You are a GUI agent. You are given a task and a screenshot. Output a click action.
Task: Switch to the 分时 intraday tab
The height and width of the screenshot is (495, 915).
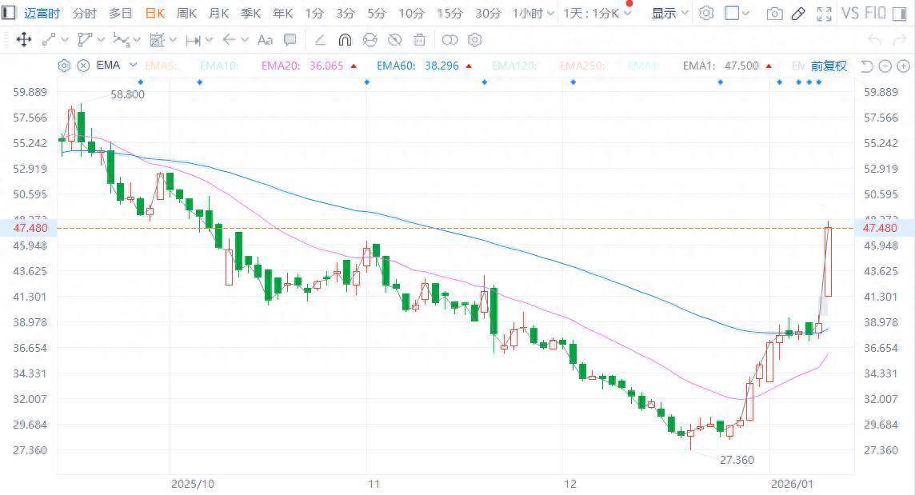[84, 14]
